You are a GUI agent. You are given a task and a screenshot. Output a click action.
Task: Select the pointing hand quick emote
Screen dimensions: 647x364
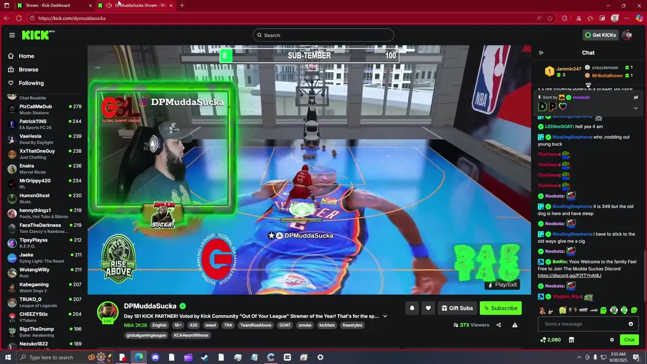(551, 310)
